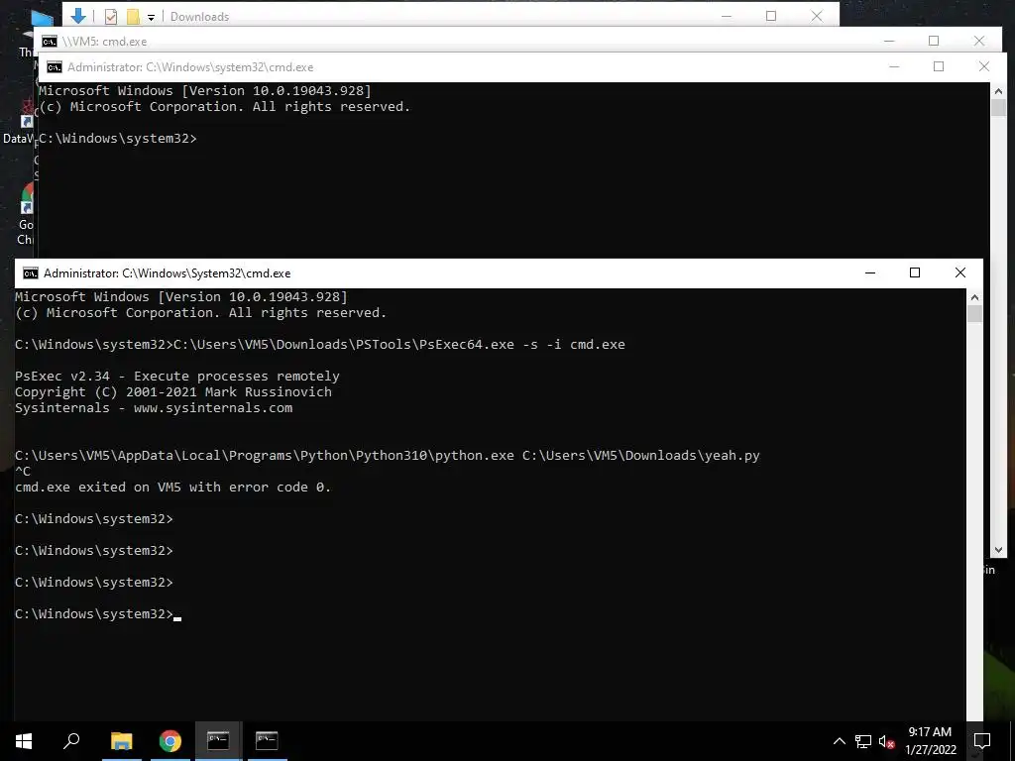
Task: Click Downloads window blue down-arrow icon
Action: click(x=78, y=16)
